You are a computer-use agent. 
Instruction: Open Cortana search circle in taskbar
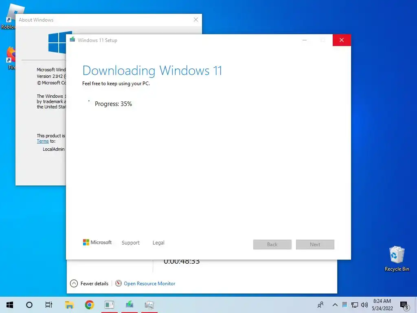pyautogui.click(x=29, y=305)
